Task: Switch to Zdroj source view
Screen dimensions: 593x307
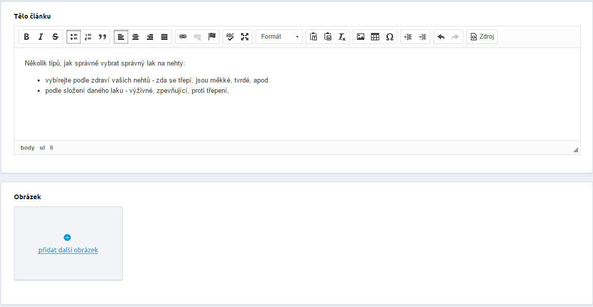Action: (x=482, y=37)
